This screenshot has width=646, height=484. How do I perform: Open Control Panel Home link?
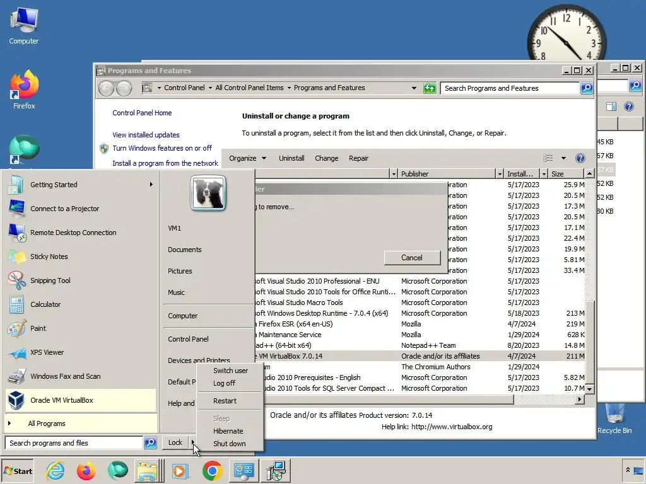pos(142,113)
